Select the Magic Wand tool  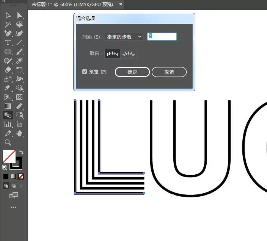tap(8, 25)
